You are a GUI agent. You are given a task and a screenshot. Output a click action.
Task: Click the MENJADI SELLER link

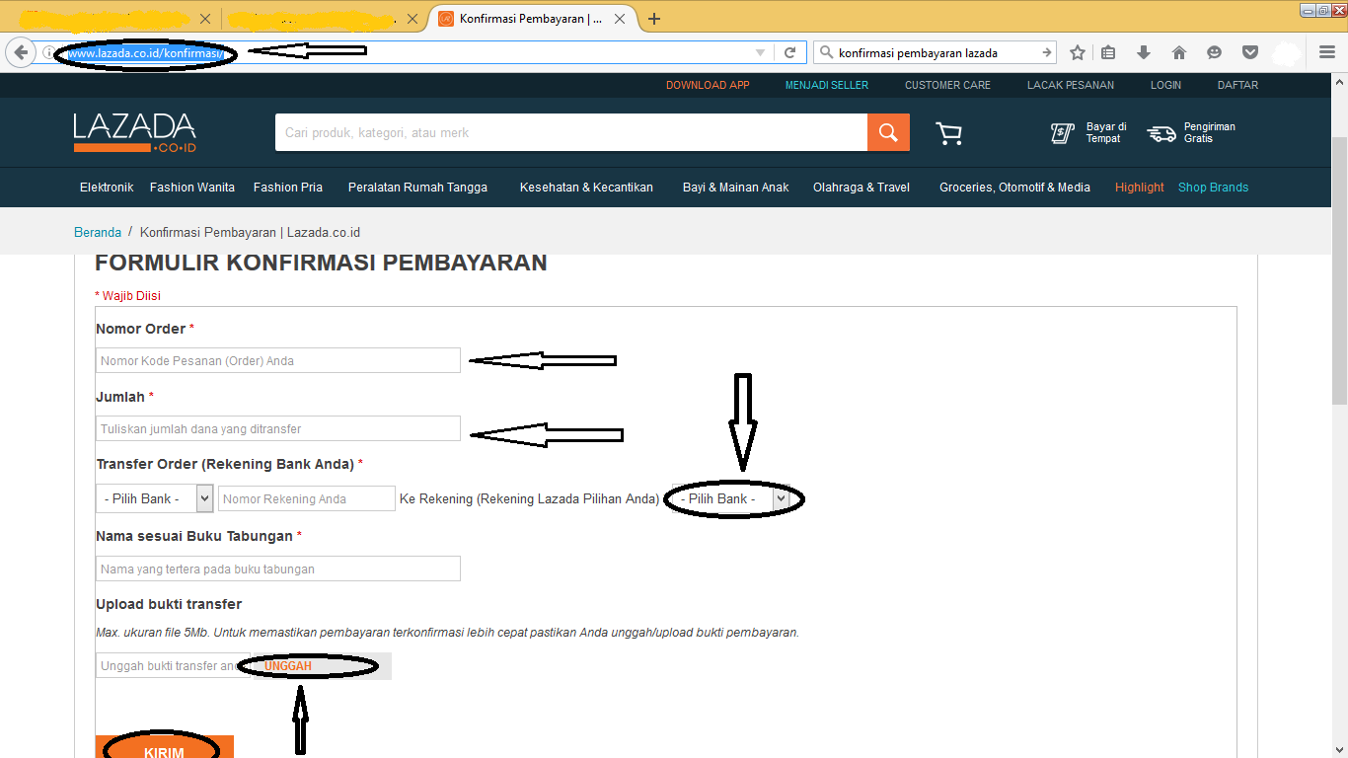click(827, 85)
